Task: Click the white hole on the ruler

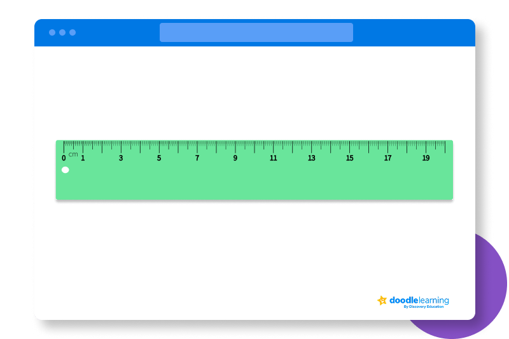Action: (x=65, y=170)
